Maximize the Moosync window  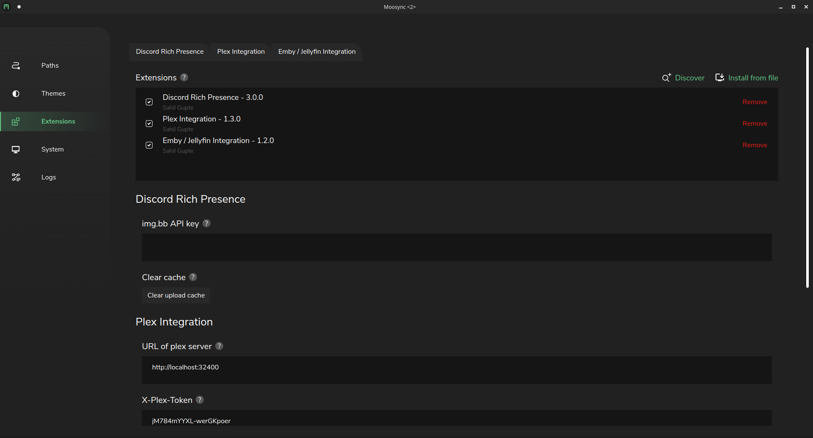[x=793, y=7]
